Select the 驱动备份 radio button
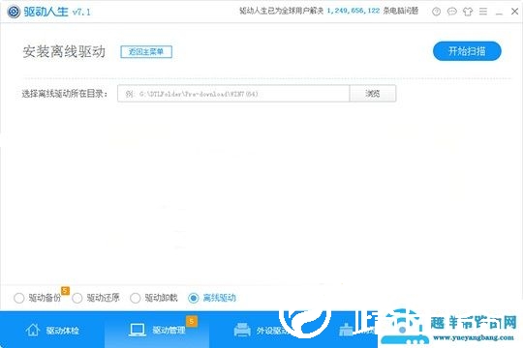This screenshot has height=348, width=523. click(19, 298)
